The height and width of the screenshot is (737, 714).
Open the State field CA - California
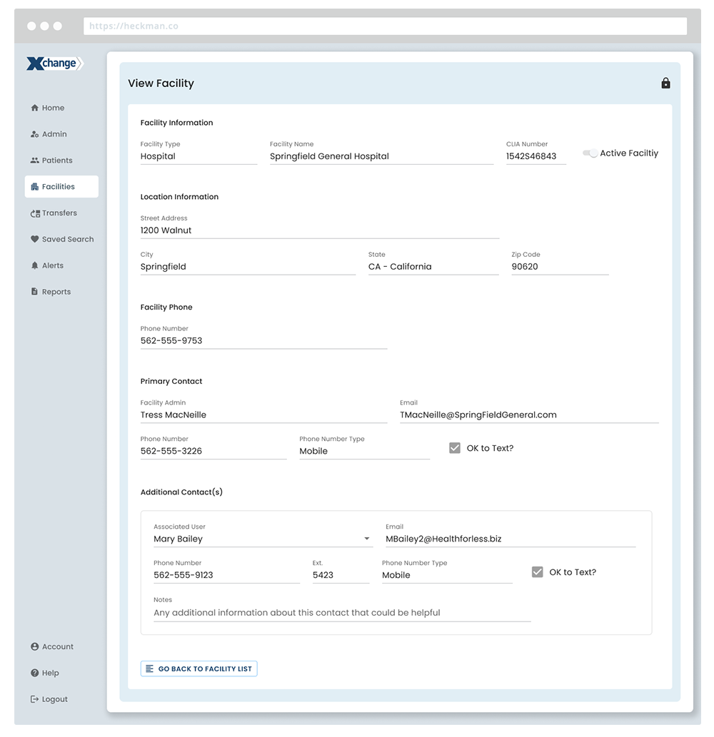pyautogui.click(x=432, y=267)
